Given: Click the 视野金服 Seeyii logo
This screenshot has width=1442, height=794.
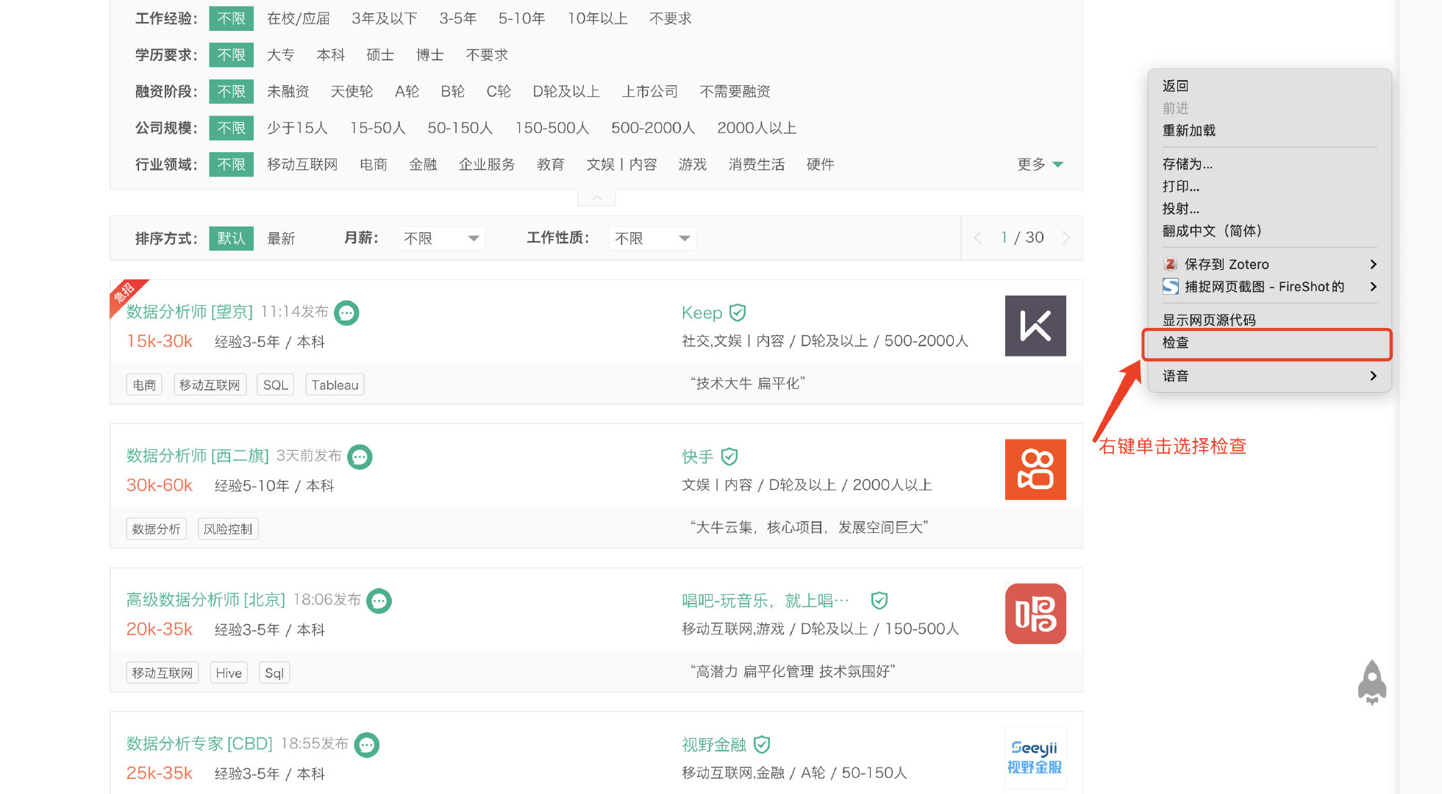Looking at the screenshot, I should click(x=1035, y=757).
